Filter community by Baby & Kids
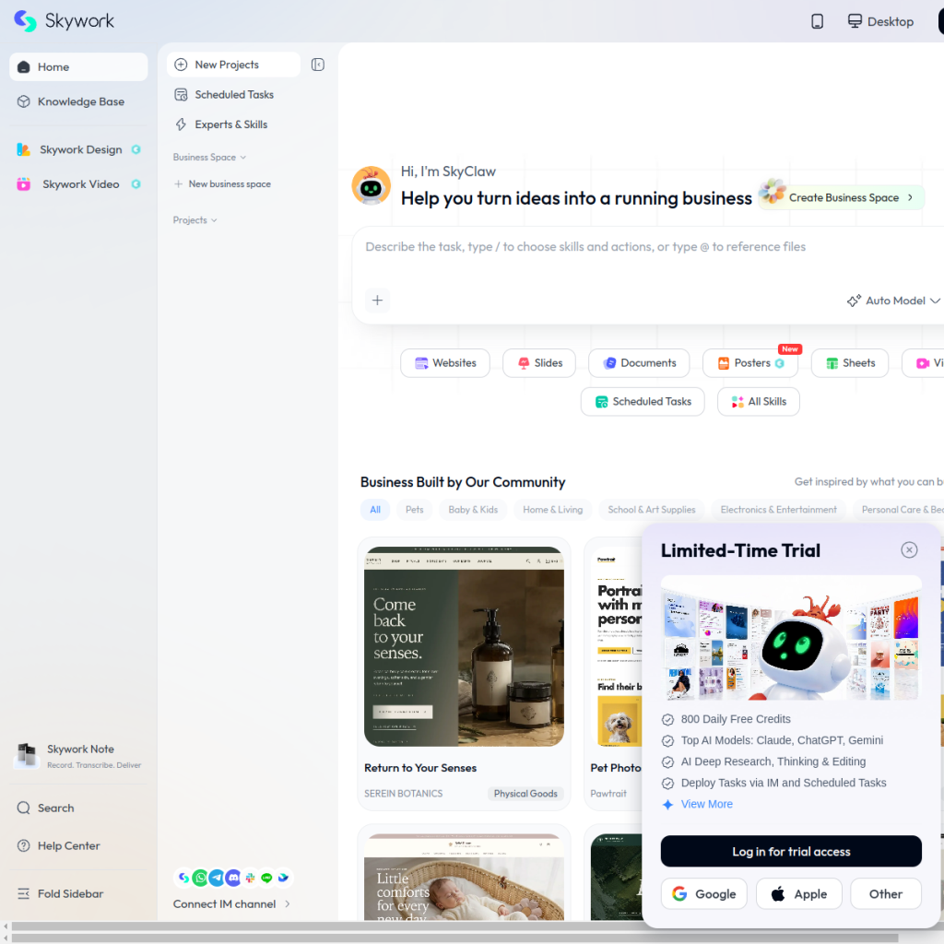This screenshot has width=944, height=944. point(473,509)
